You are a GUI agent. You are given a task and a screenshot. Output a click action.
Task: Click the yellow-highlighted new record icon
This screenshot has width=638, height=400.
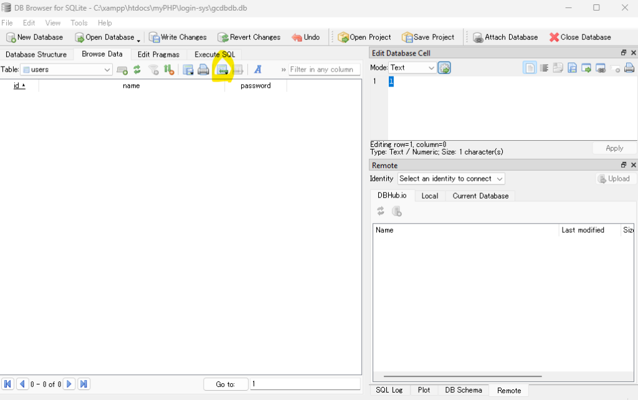pyautogui.click(x=222, y=70)
